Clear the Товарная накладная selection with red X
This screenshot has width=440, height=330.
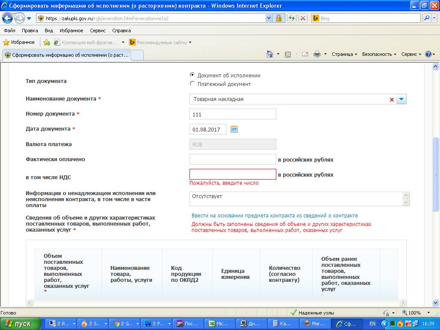point(391,100)
